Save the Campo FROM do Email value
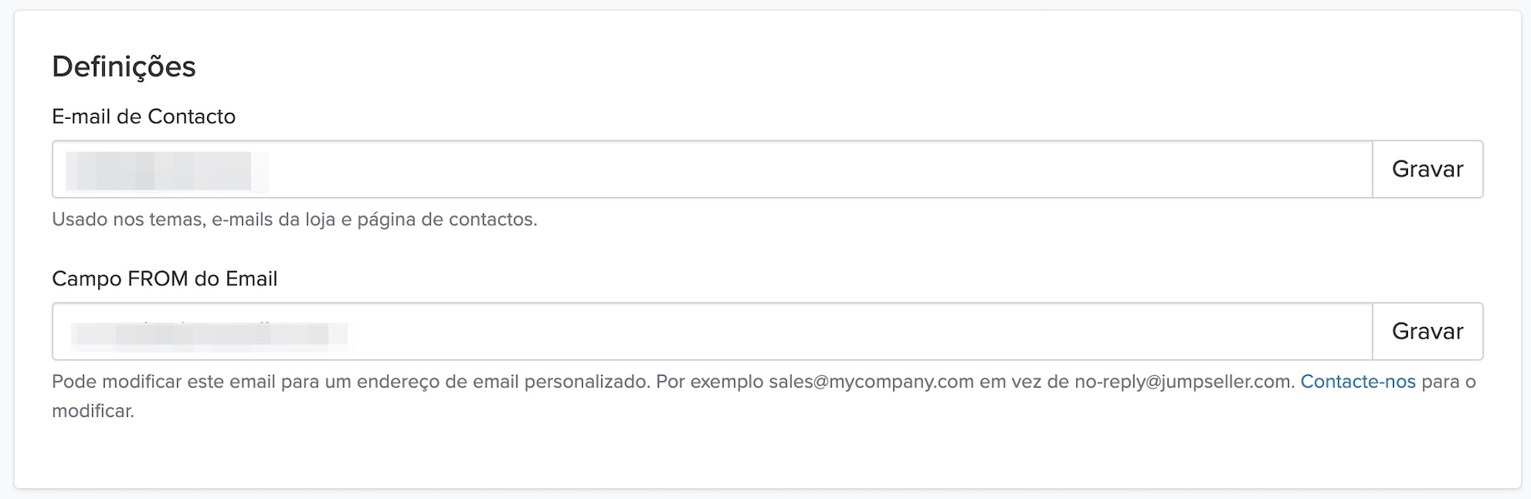This screenshot has width=1531, height=499. (1427, 332)
